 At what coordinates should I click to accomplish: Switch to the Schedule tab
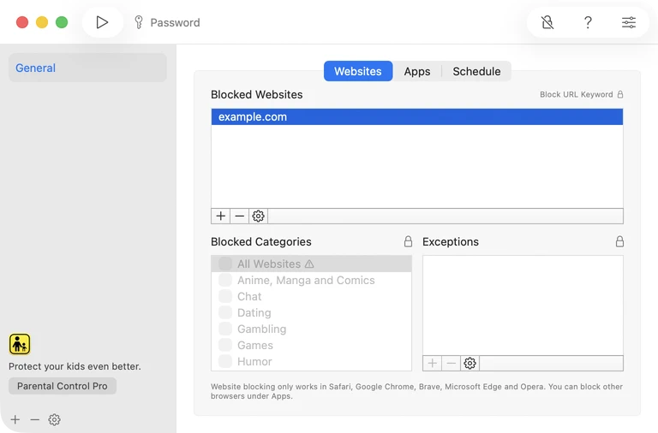click(476, 71)
